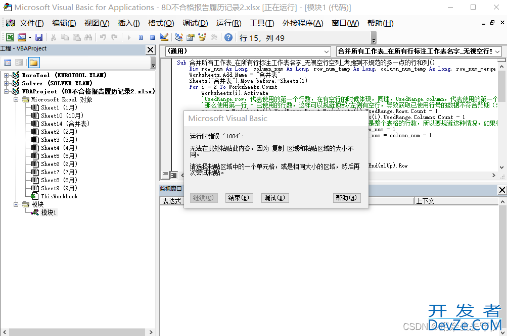Open the 帮助(H) menu in menu bar
The image size is (507, 336).
tap(381, 23)
